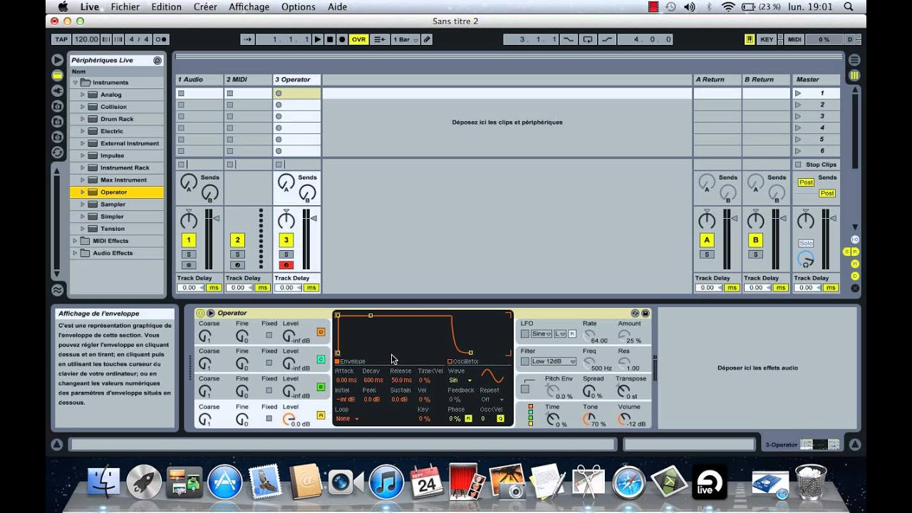Enable the LFO toggle box
This screenshot has height=513, width=912.
pyautogui.click(x=525, y=333)
